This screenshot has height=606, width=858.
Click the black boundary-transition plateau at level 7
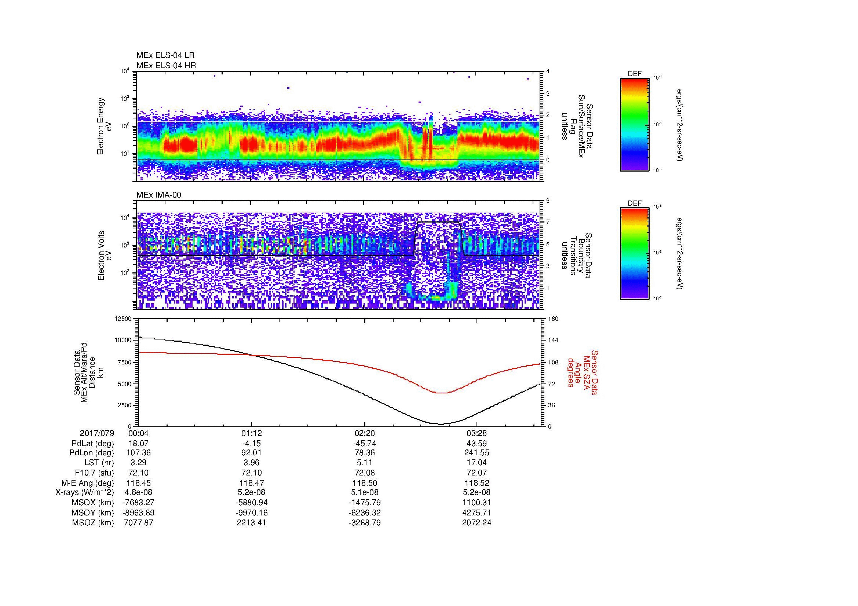click(438, 222)
